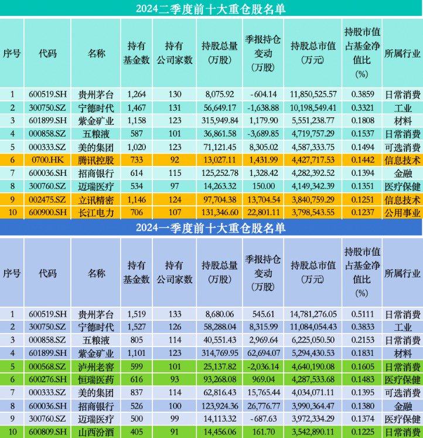Screen dimensions: 423x438
Task: Select Q1 market value "14,781,276.05"
Action: [313, 314]
